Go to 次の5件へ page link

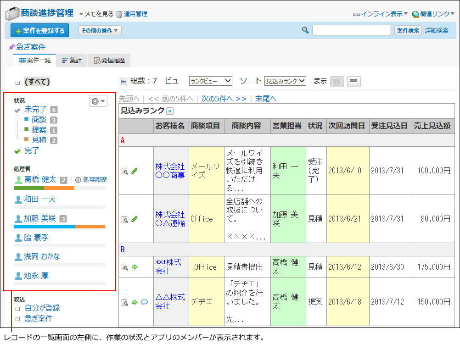(224, 99)
